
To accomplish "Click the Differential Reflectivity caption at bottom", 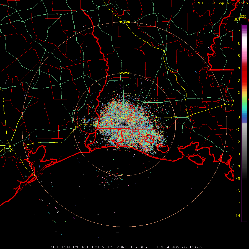I will point(126,247).
